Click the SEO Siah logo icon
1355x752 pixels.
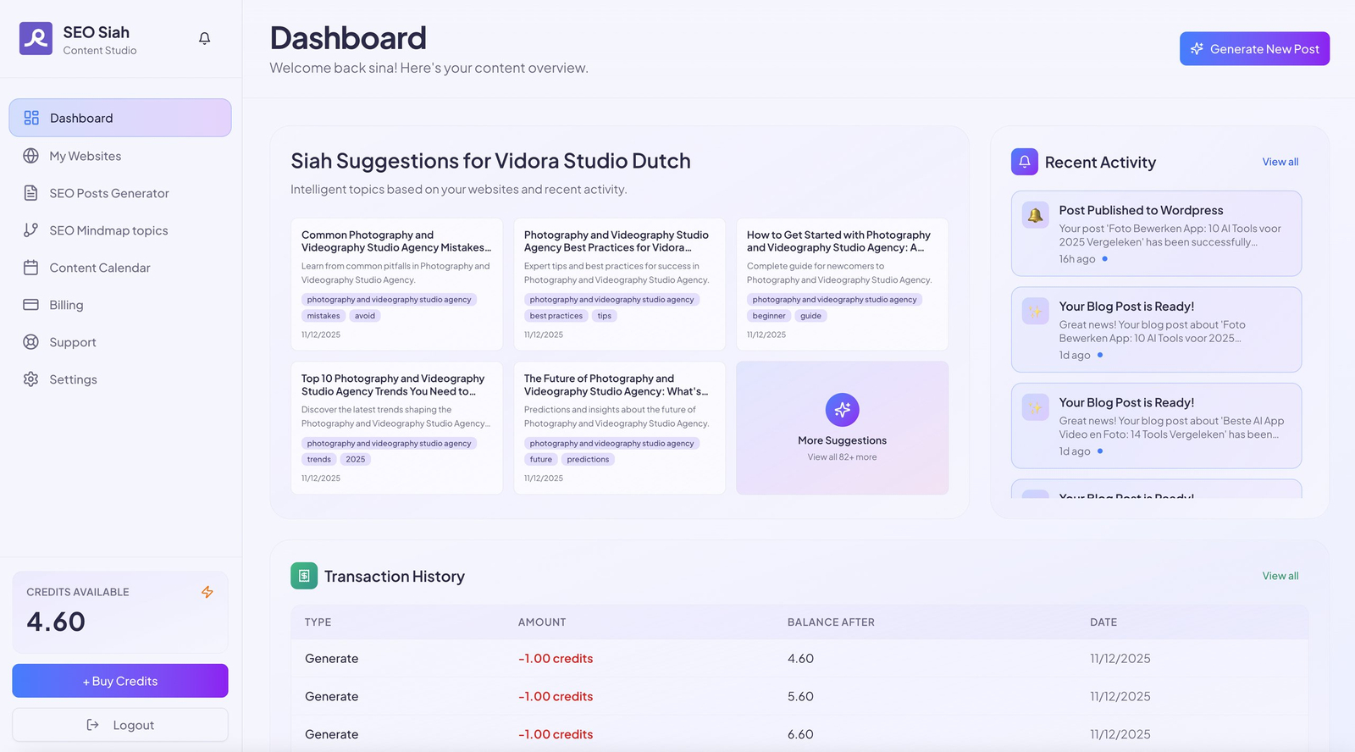[x=36, y=39]
